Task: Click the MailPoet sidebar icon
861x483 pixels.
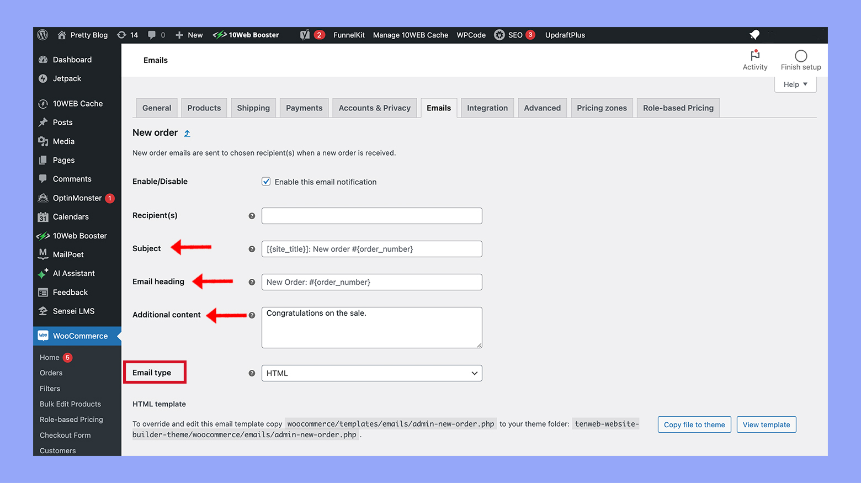Action: click(43, 254)
